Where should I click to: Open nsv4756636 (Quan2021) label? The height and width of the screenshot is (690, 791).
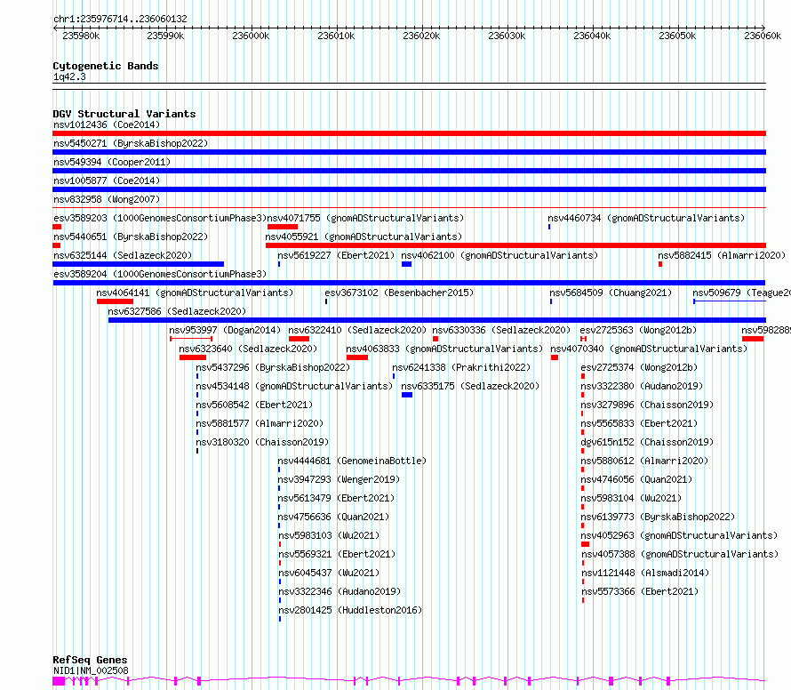coord(333,517)
